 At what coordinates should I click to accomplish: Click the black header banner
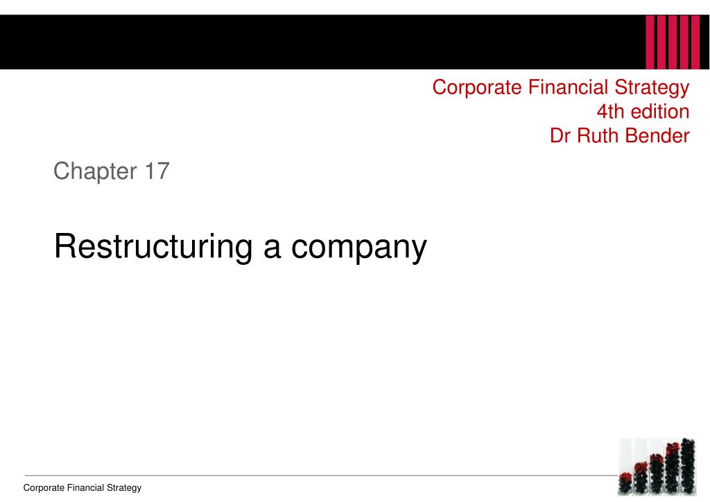[x=355, y=42]
